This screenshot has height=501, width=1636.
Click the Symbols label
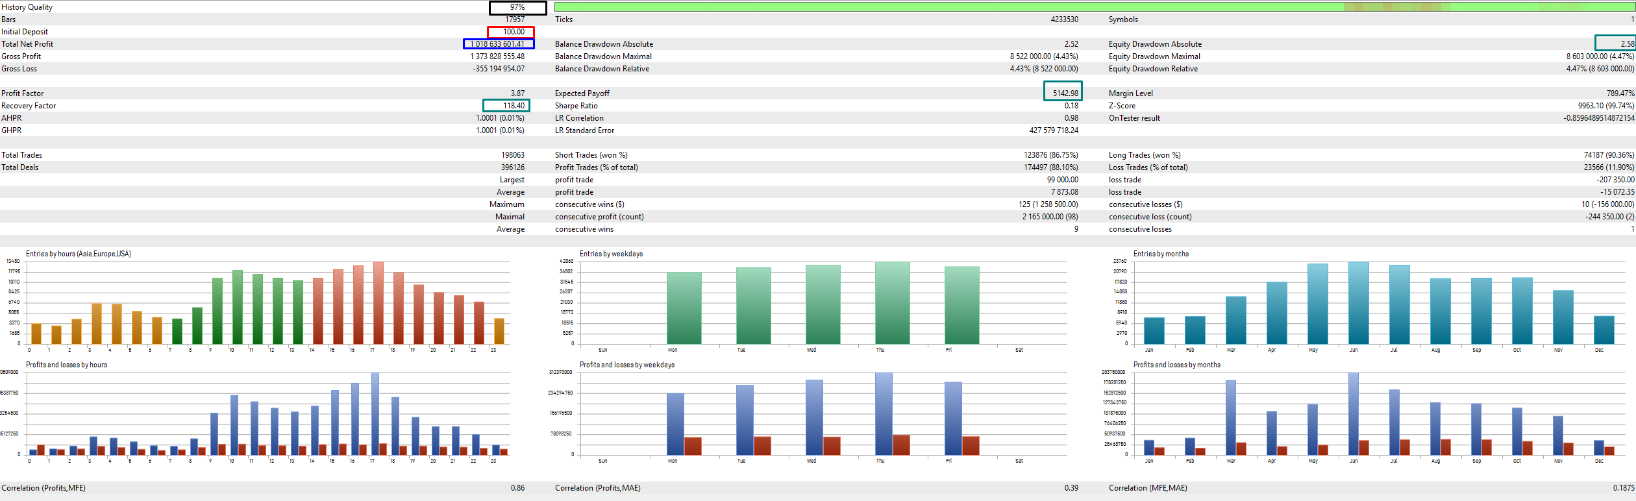point(1123,19)
